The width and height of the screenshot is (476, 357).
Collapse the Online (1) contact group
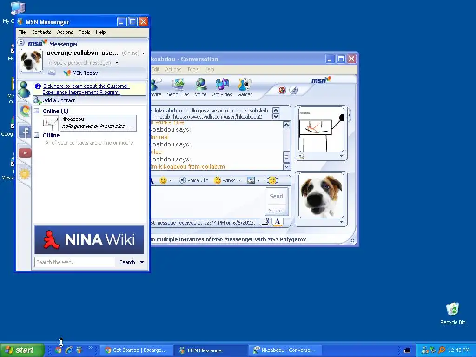pos(36,111)
